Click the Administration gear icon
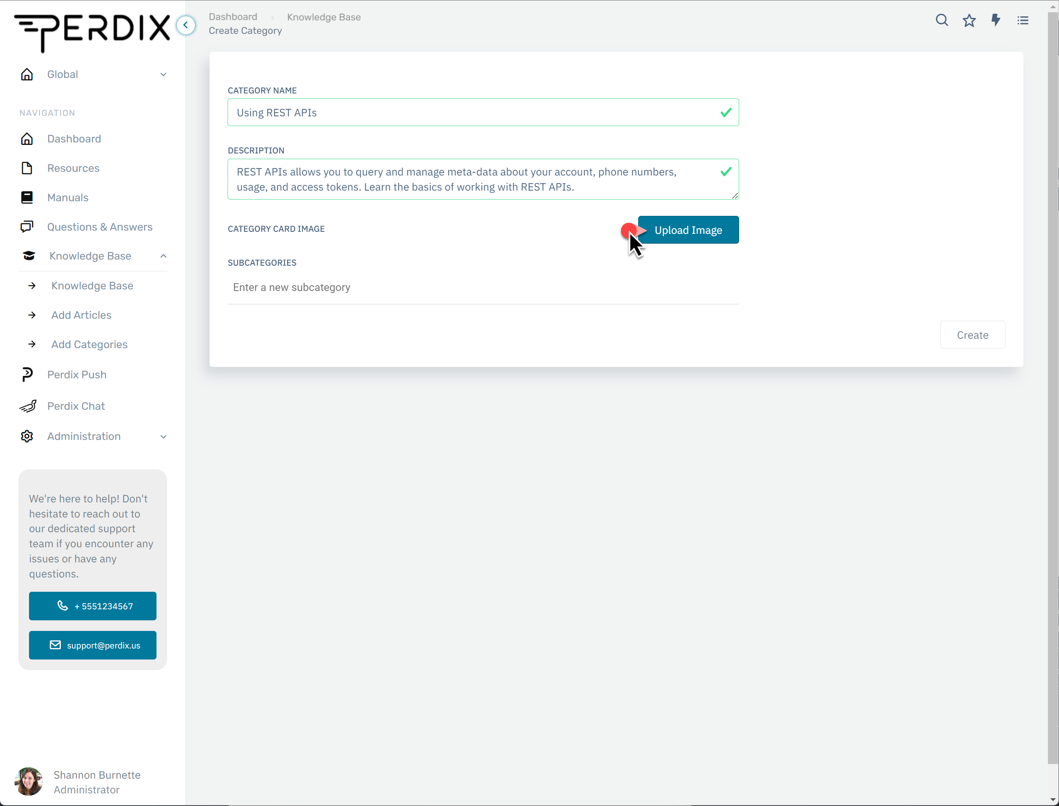The height and width of the screenshot is (806, 1059). (27, 436)
